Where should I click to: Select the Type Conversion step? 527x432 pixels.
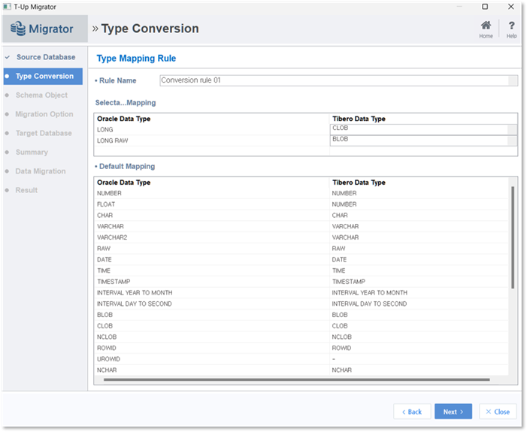[43, 76]
